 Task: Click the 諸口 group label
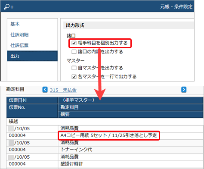pos(71,35)
